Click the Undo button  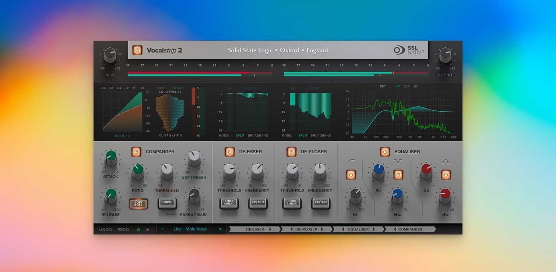[105, 229]
